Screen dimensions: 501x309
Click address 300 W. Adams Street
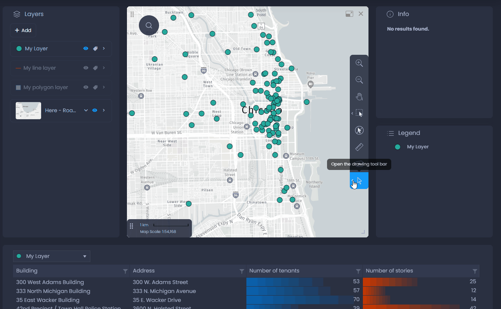(x=161, y=282)
